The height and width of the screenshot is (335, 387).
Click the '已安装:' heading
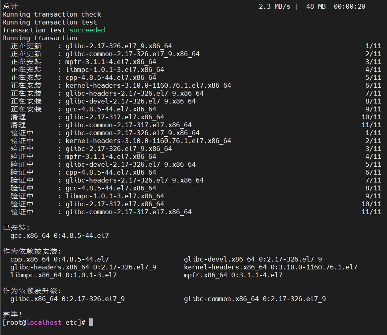[16, 228]
